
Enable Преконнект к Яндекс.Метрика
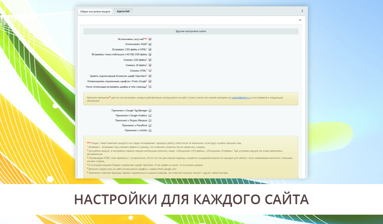pyautogui.click(x=150, y=121)
